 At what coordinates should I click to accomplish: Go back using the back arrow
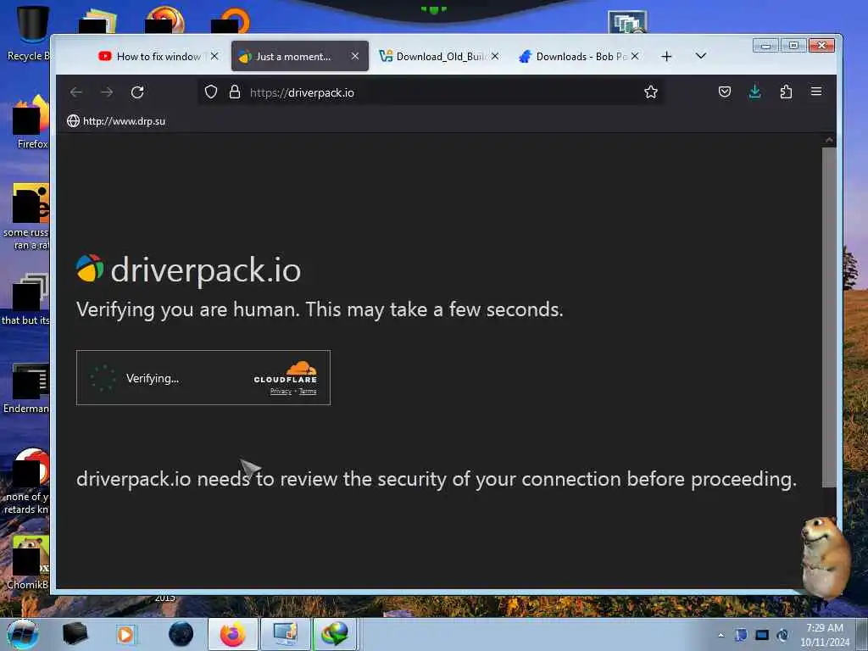tap(75, 92)
